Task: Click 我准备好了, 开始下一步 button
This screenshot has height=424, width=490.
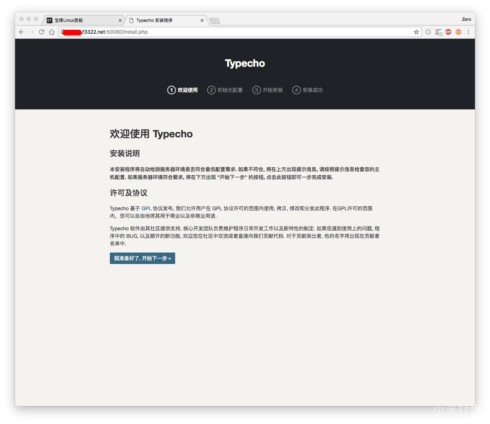Action: tap(142, 258)
